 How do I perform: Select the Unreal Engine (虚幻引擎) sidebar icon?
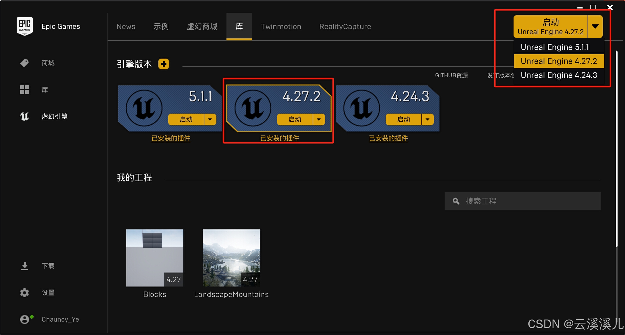24,116
